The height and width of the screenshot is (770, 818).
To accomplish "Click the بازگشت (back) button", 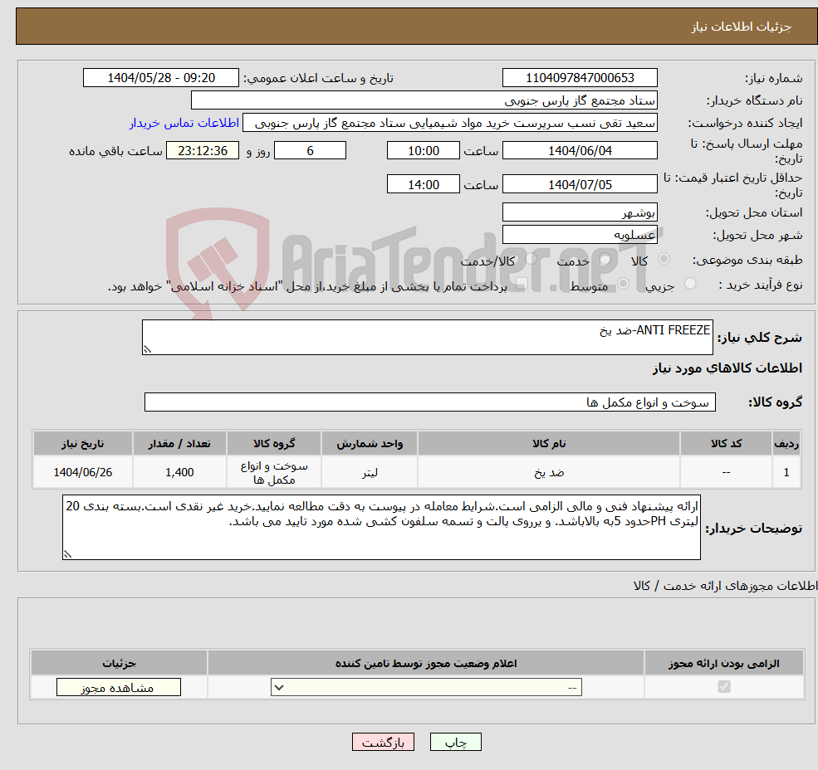I will 383,743.
